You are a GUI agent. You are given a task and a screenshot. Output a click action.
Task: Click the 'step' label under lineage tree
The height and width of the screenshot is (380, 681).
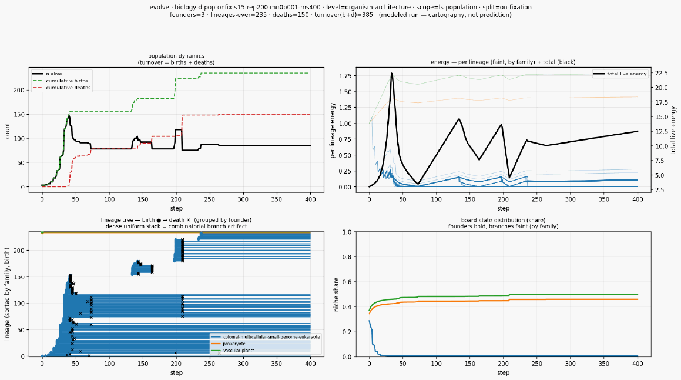point(176,372)
